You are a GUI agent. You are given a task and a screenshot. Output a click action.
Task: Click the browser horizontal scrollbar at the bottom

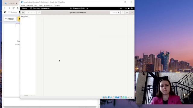point(50,107)
